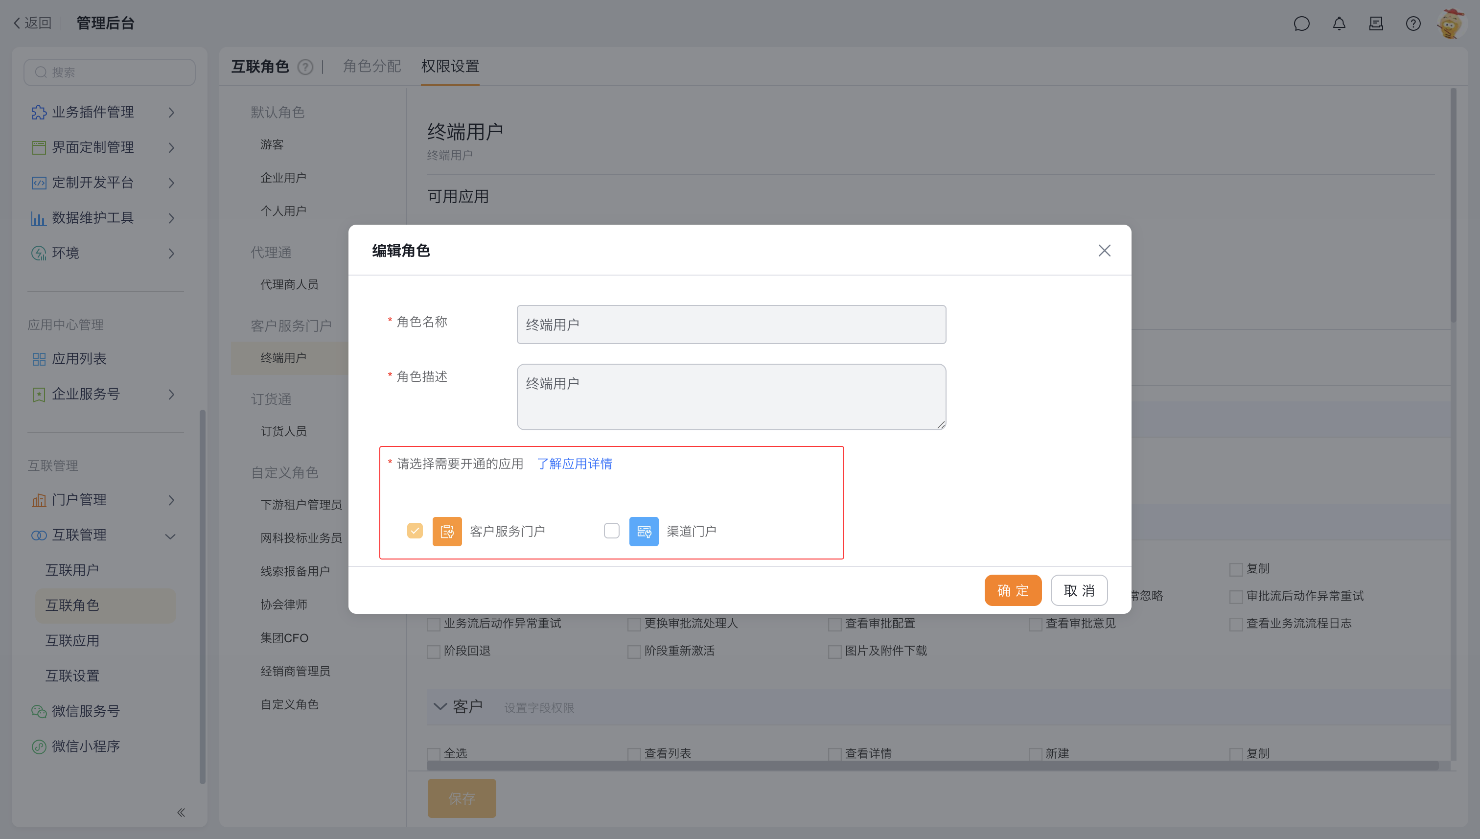The image size is (1480, 839).
Task: Select 互联用户 in the sidebar
Action: (x=72, y=570)
